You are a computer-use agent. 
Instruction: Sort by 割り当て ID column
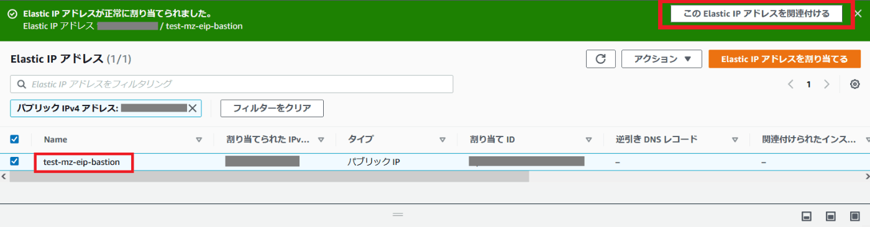pyautogui.click(x=588, y=140)
